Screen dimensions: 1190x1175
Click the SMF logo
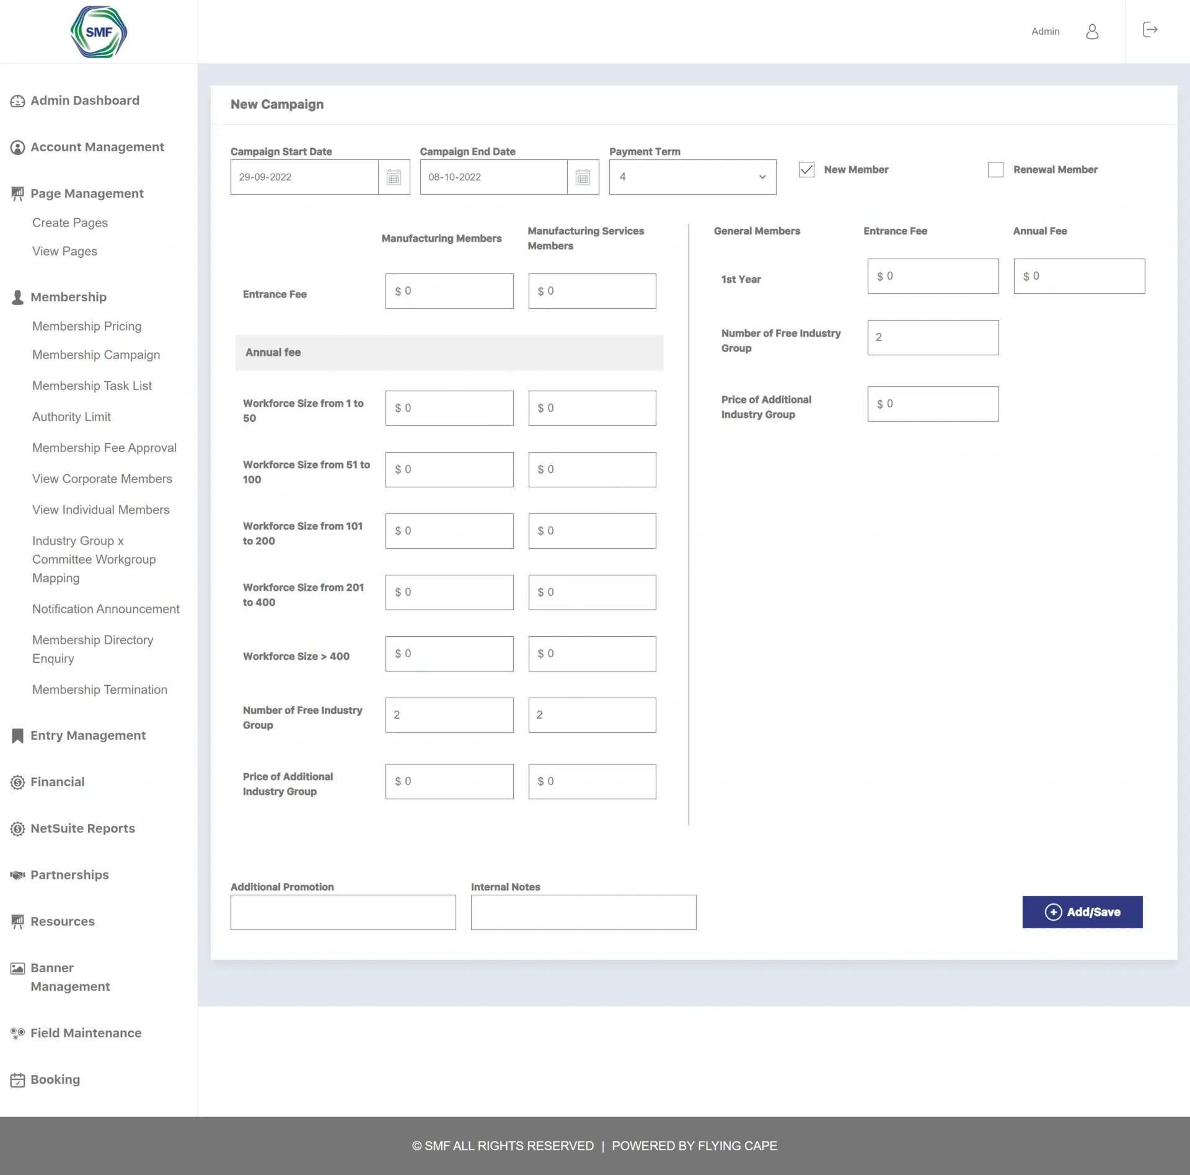pyautogui.click(x=98, y=32)
